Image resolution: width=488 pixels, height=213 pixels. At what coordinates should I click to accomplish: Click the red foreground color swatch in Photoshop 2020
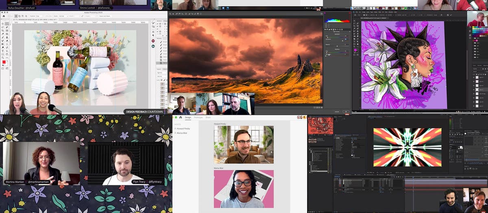(x=4, y=62)
